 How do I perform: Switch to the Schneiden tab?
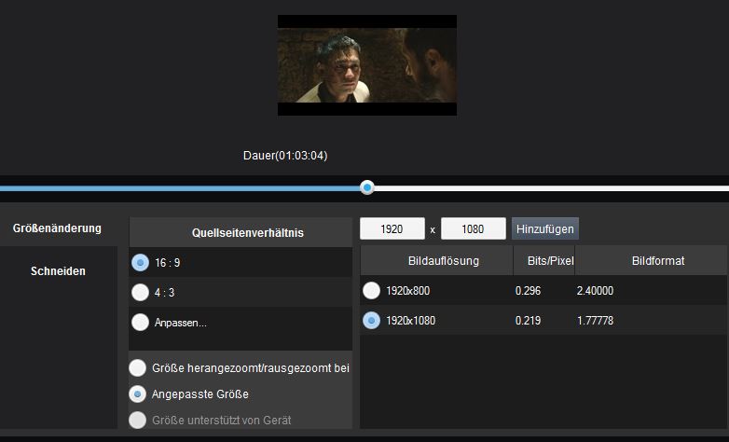tap(59, 271)
